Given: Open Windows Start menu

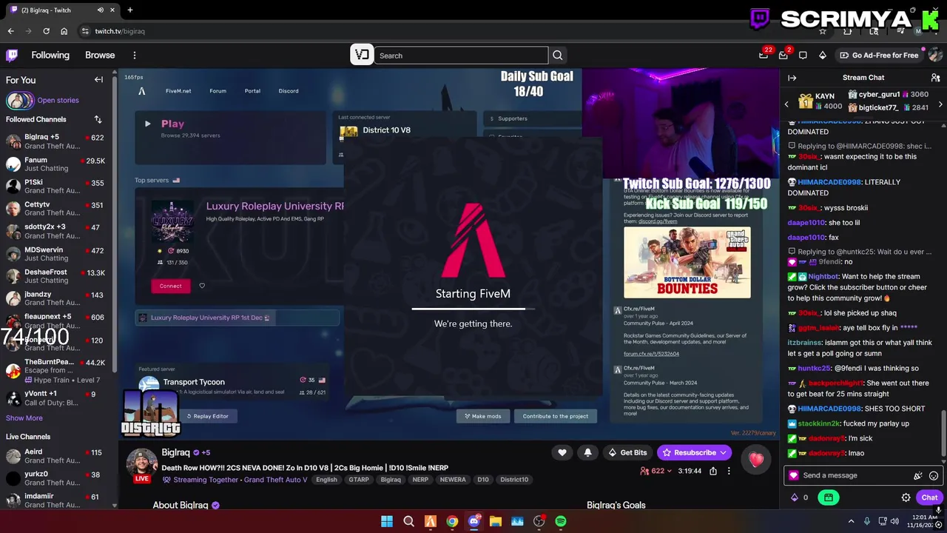Looking at the screenshot, I should 387,521.
